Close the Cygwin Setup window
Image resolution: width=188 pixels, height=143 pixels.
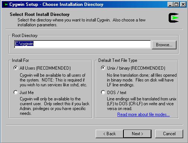183,4
